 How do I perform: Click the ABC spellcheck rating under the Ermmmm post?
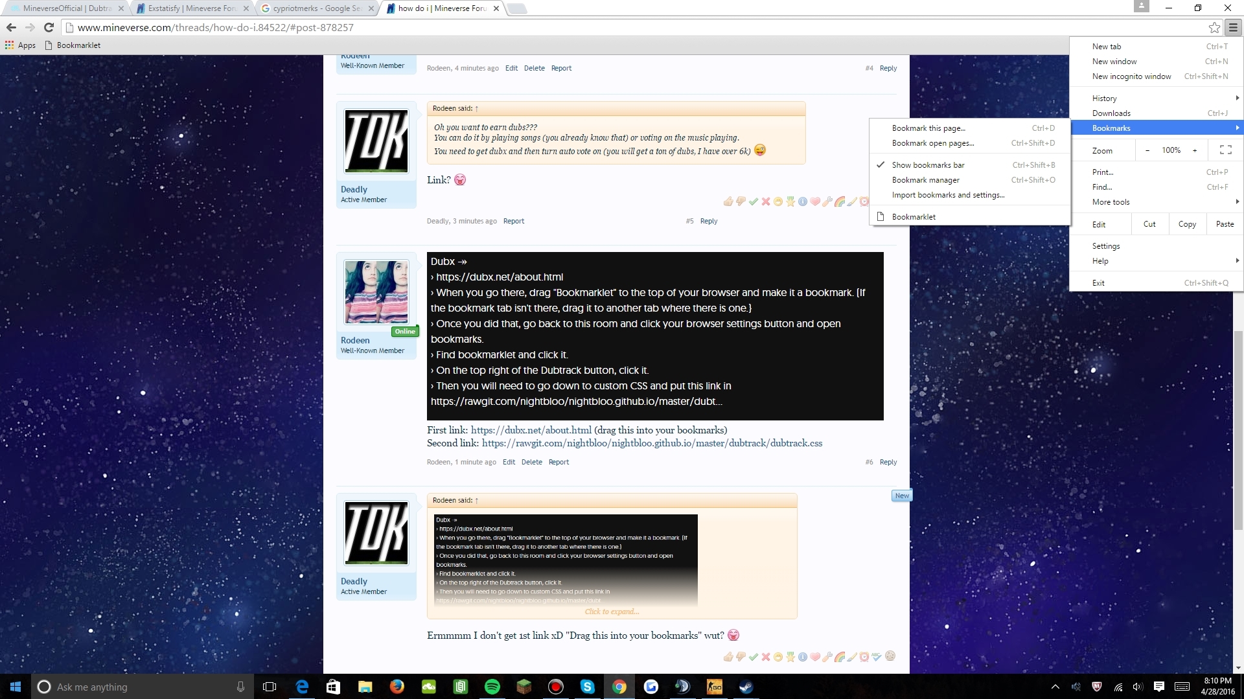coord(877,656)
